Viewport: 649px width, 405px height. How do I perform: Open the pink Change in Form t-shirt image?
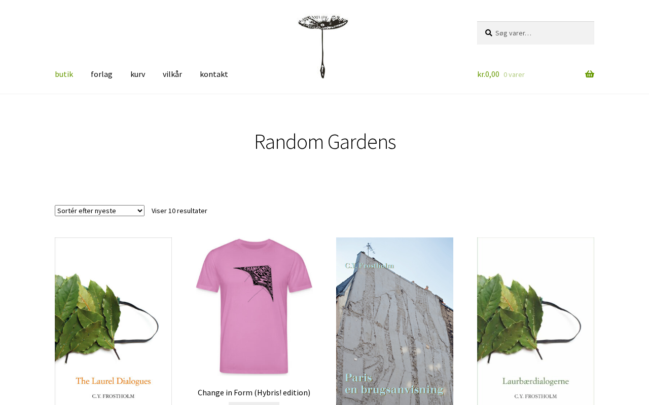(254, 307)
